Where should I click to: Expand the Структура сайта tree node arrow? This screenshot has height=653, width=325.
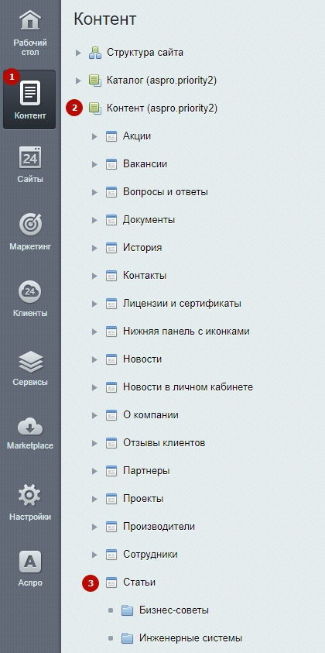[78, 53]
